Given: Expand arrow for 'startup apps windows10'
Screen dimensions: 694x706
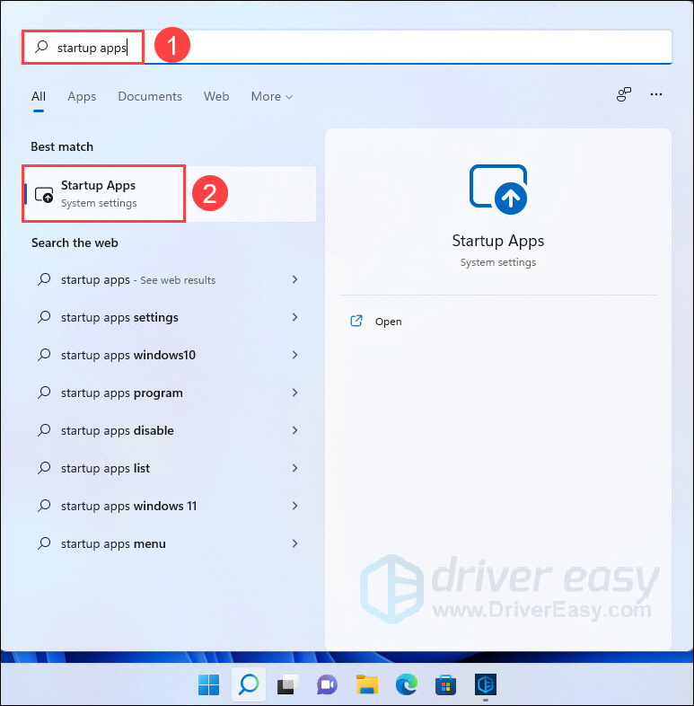Looking at the screenshot, I should (x=294, y=356).
